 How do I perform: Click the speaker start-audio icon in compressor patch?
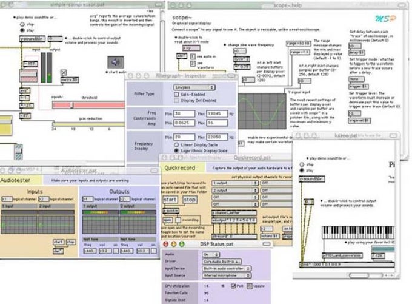[x=116, y=62]
